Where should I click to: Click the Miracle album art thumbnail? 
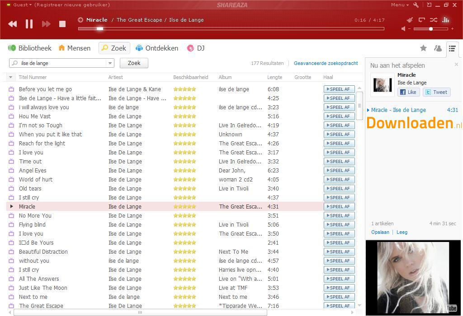383,85
